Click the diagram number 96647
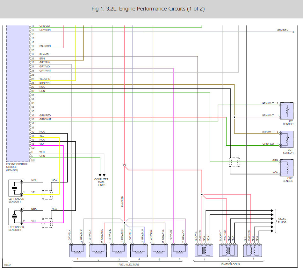Screen dimensions: 303x276 coord(8,265)
